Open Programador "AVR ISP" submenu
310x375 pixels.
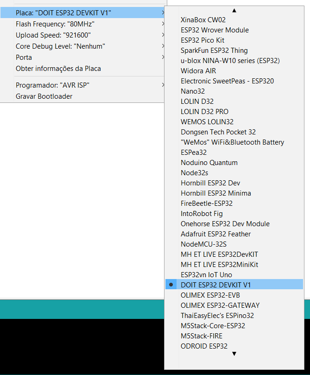[82, 85]
